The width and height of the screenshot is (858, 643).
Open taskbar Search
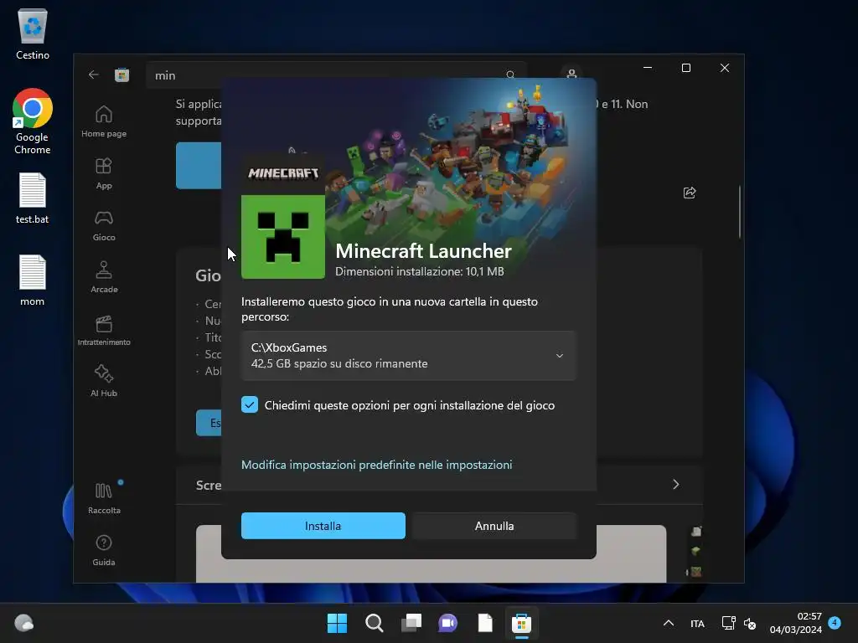point(375,623)
